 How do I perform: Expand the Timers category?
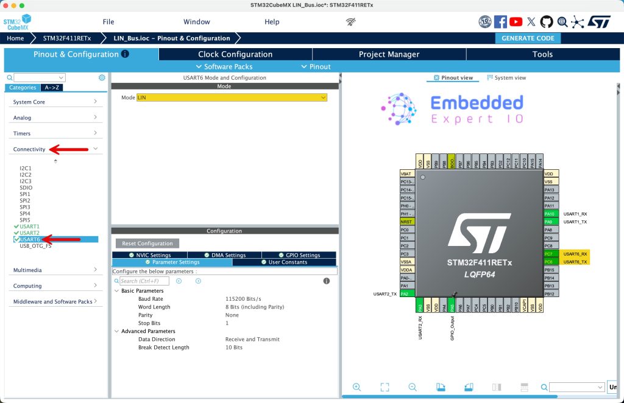tap(55, 133)
